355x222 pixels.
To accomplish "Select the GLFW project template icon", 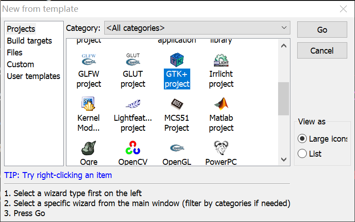I will pos(88,60).
